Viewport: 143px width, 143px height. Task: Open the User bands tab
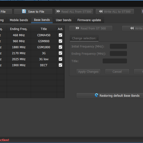63,20
